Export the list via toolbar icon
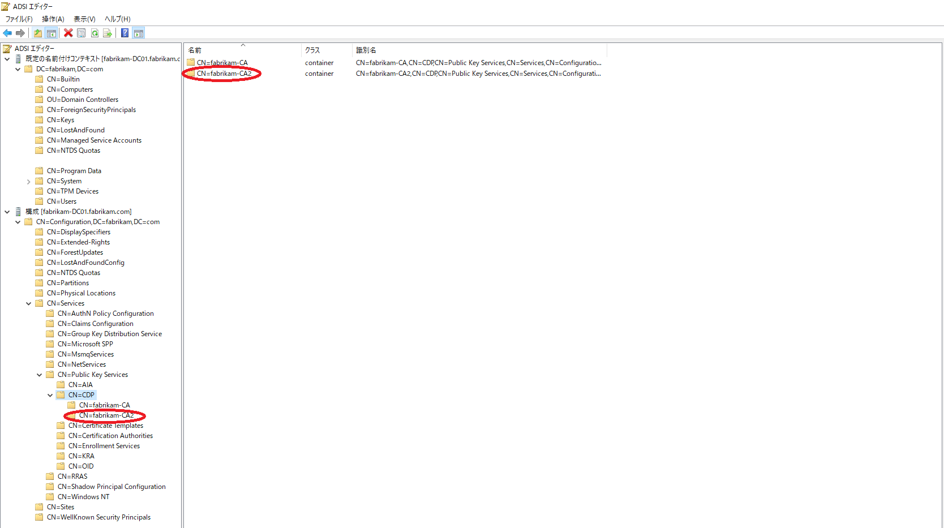This screenshot has width=944, height=528. (x=108, y=33)
